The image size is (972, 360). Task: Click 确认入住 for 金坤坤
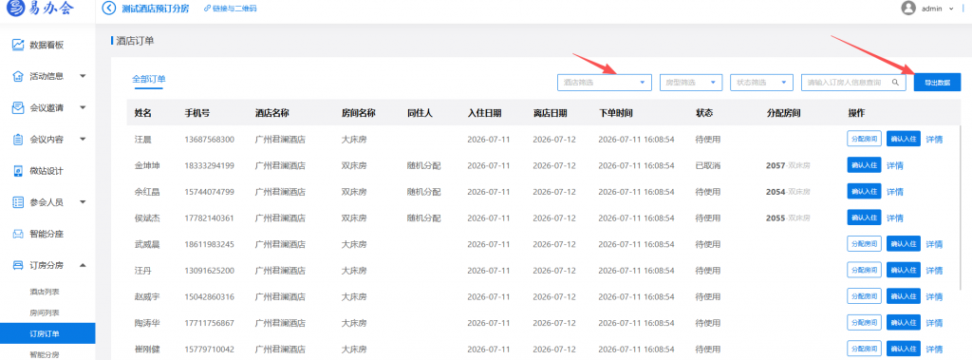(x=864, y=165)
